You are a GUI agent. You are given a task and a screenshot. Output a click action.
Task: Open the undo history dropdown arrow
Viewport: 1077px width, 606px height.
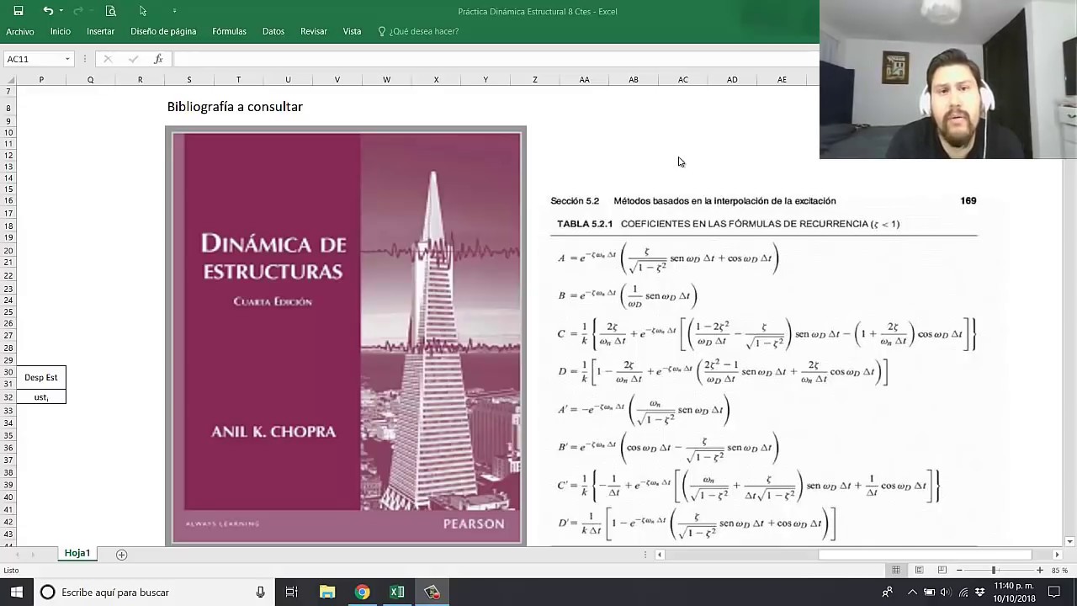click(x=61, y=11)
